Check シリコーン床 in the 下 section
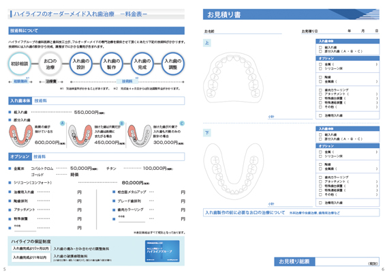Screen dimensions: 385x273 (320, 156)
